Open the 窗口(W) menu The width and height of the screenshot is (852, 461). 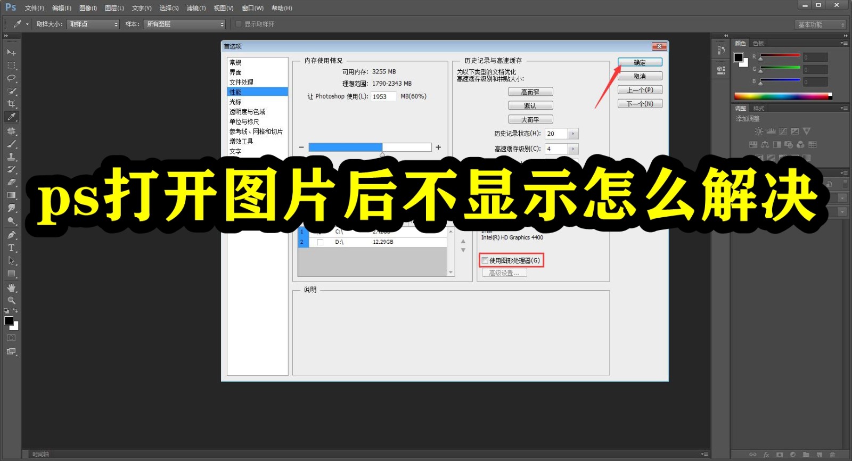coord(252,8)
